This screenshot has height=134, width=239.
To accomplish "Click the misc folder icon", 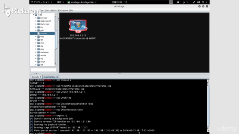I will coord(38,43).
